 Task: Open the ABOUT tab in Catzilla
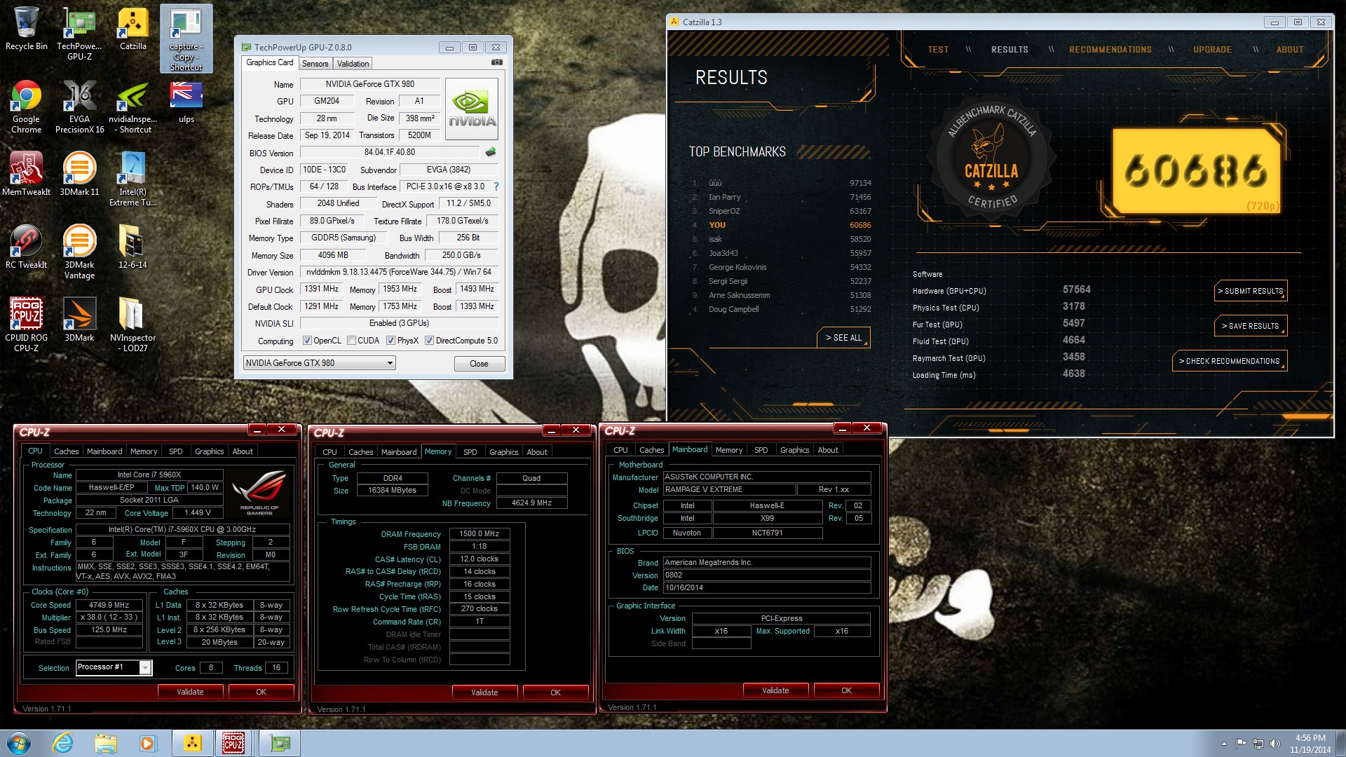tap(1289, 50)
